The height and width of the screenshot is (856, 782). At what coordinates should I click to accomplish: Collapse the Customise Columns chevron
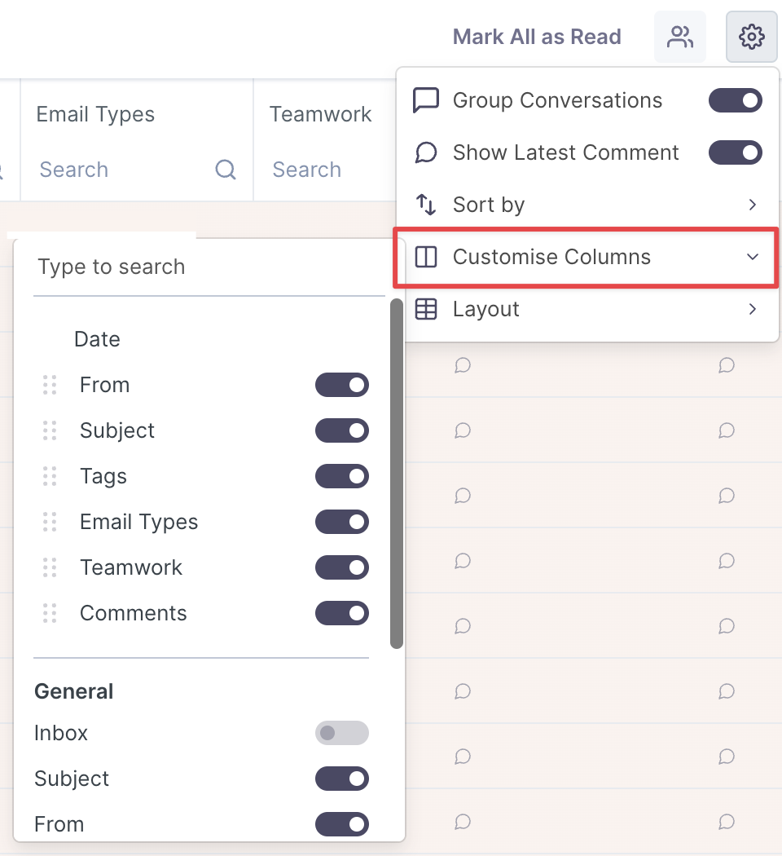(x=753, y=257)
